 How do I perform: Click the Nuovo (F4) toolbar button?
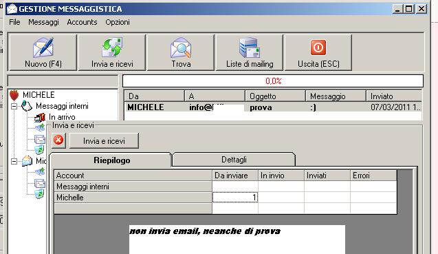[x=43, y=52]
